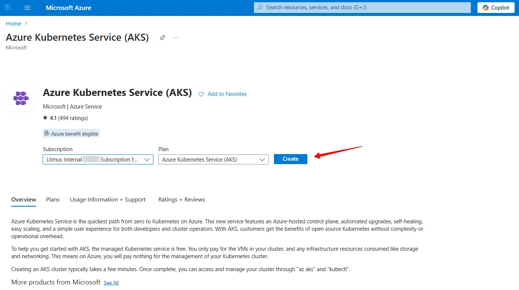Image resolution: width=519 pixels, height=290 pixels.
Task: Click the Microsoft publisher text under page title
Action: tap(16, 48)
